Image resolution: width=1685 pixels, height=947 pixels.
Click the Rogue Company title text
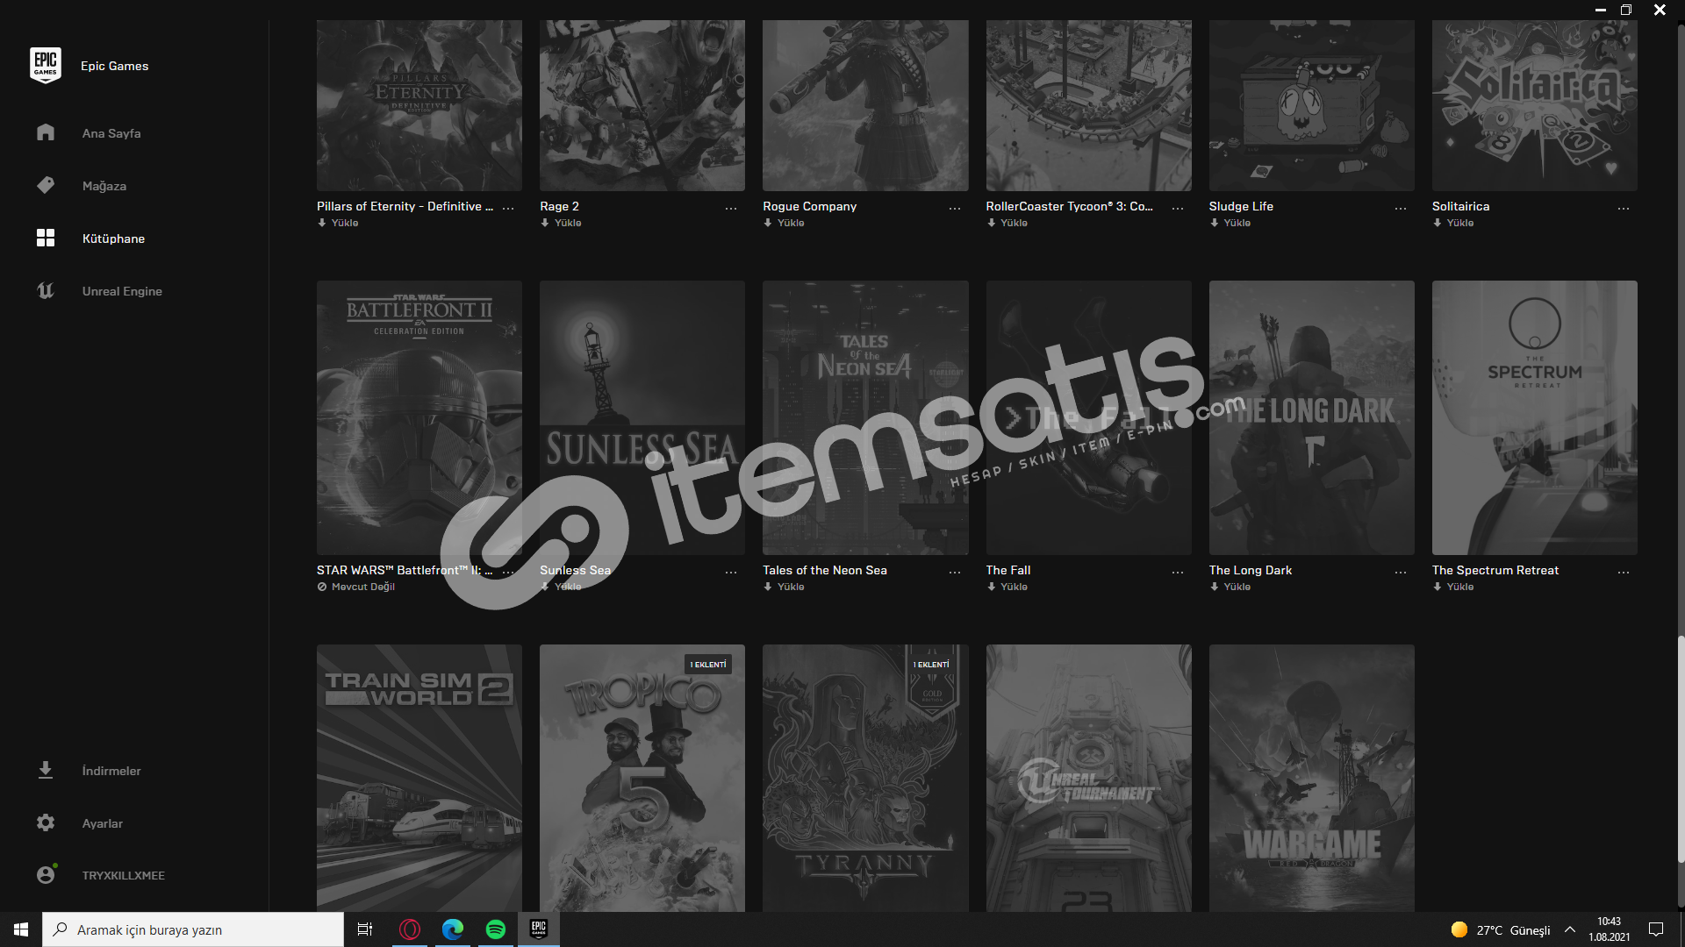coord(810,206)
